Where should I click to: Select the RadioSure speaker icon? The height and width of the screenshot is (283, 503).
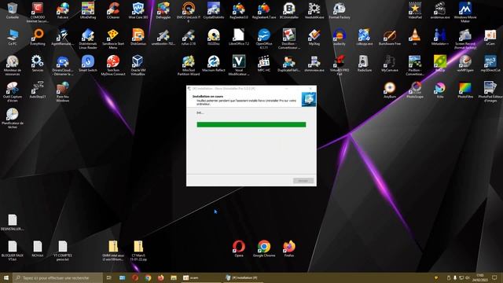365,63
